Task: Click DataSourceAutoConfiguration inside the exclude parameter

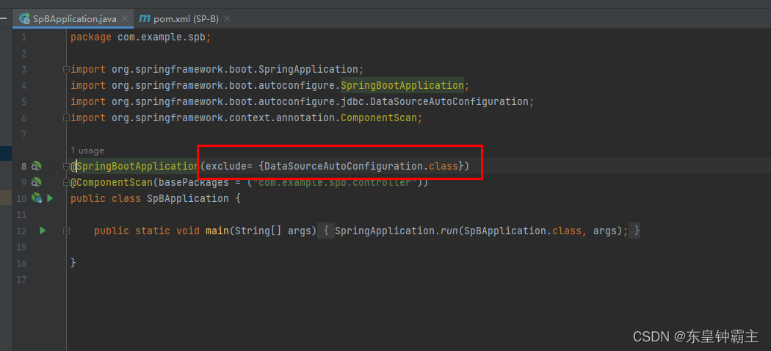Action: point(344,166)
